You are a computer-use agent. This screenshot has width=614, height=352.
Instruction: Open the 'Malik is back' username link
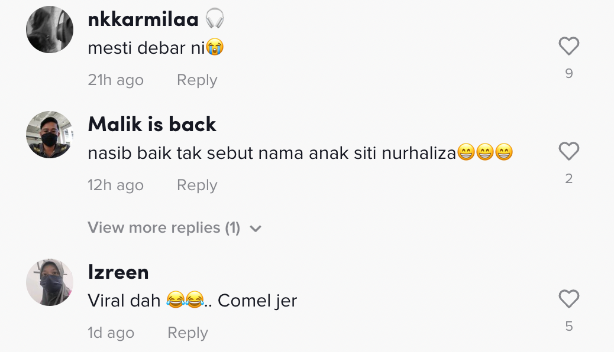152,125
